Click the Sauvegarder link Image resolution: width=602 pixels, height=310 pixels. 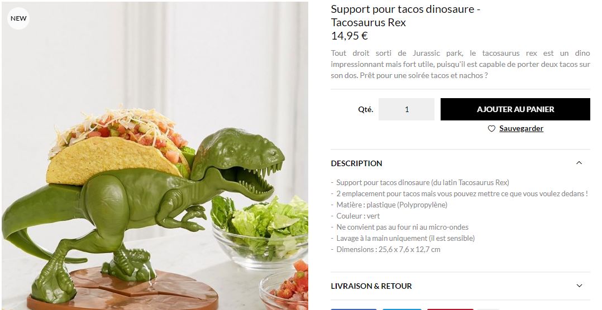click(521, 128)
